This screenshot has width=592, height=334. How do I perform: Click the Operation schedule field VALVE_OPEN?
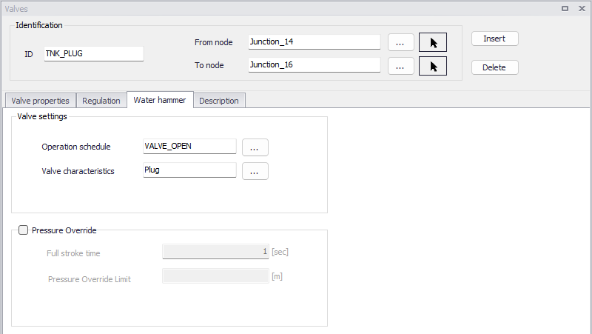click(189, 147)
